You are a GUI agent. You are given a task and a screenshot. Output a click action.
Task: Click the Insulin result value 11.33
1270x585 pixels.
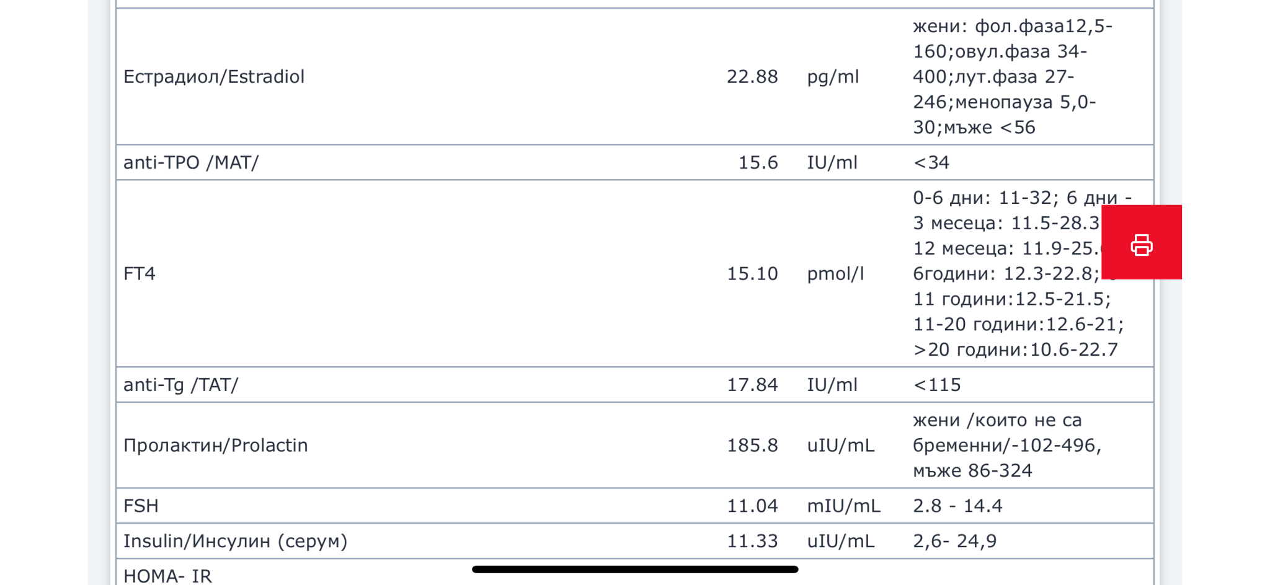coord(752,541)
